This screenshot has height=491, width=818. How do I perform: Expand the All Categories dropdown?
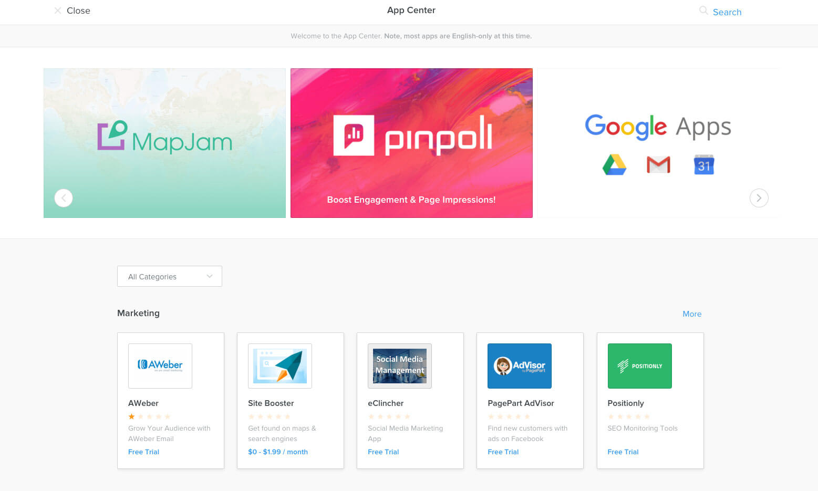[170, 276]
